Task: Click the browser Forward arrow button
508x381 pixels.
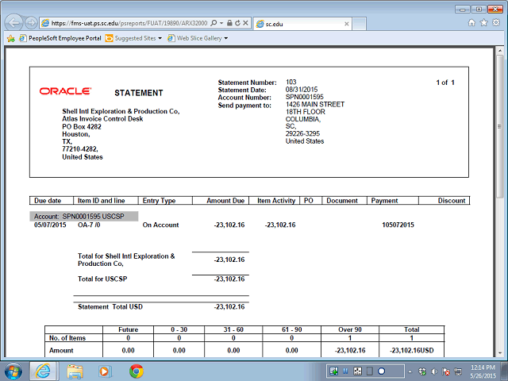Action: click(x=31, y=23)
